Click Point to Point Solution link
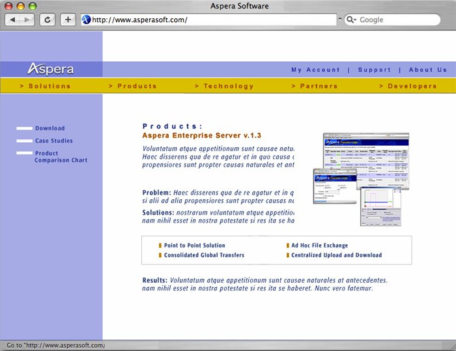Image resolution: width=456 pixels, height=351 pixels. click(195, 246)
